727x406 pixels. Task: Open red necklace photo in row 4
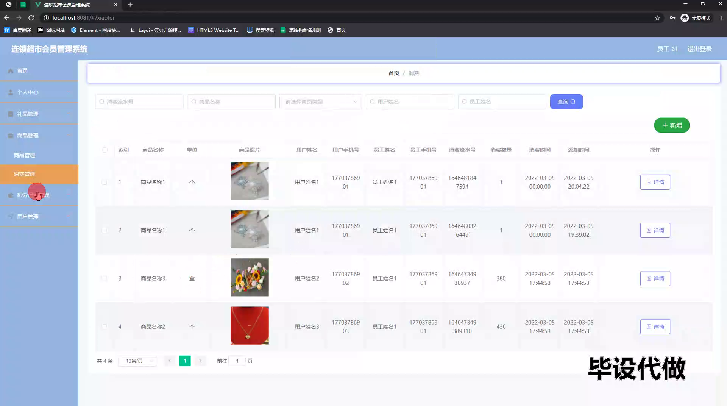point(250,325)
